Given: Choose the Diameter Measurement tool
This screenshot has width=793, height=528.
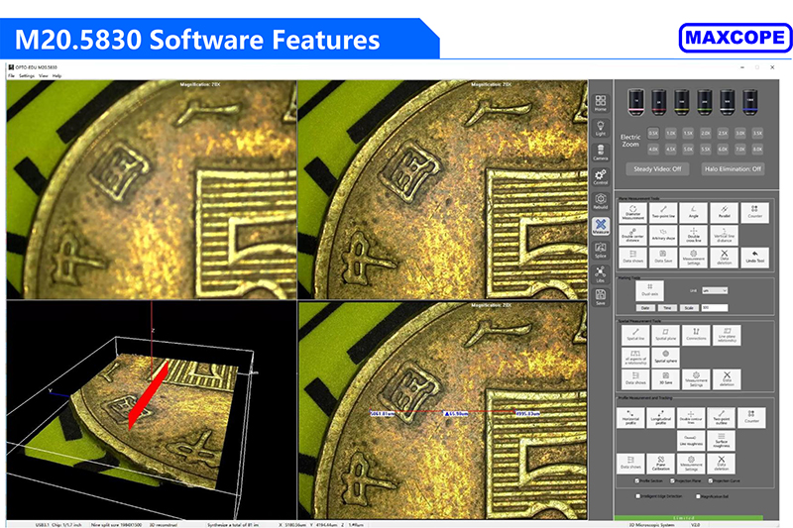Looking at the screenshot, I should pos(632,212).
